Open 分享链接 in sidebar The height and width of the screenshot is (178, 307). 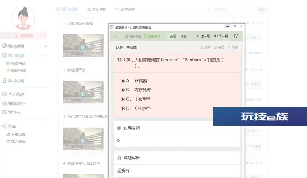[16, 134]
